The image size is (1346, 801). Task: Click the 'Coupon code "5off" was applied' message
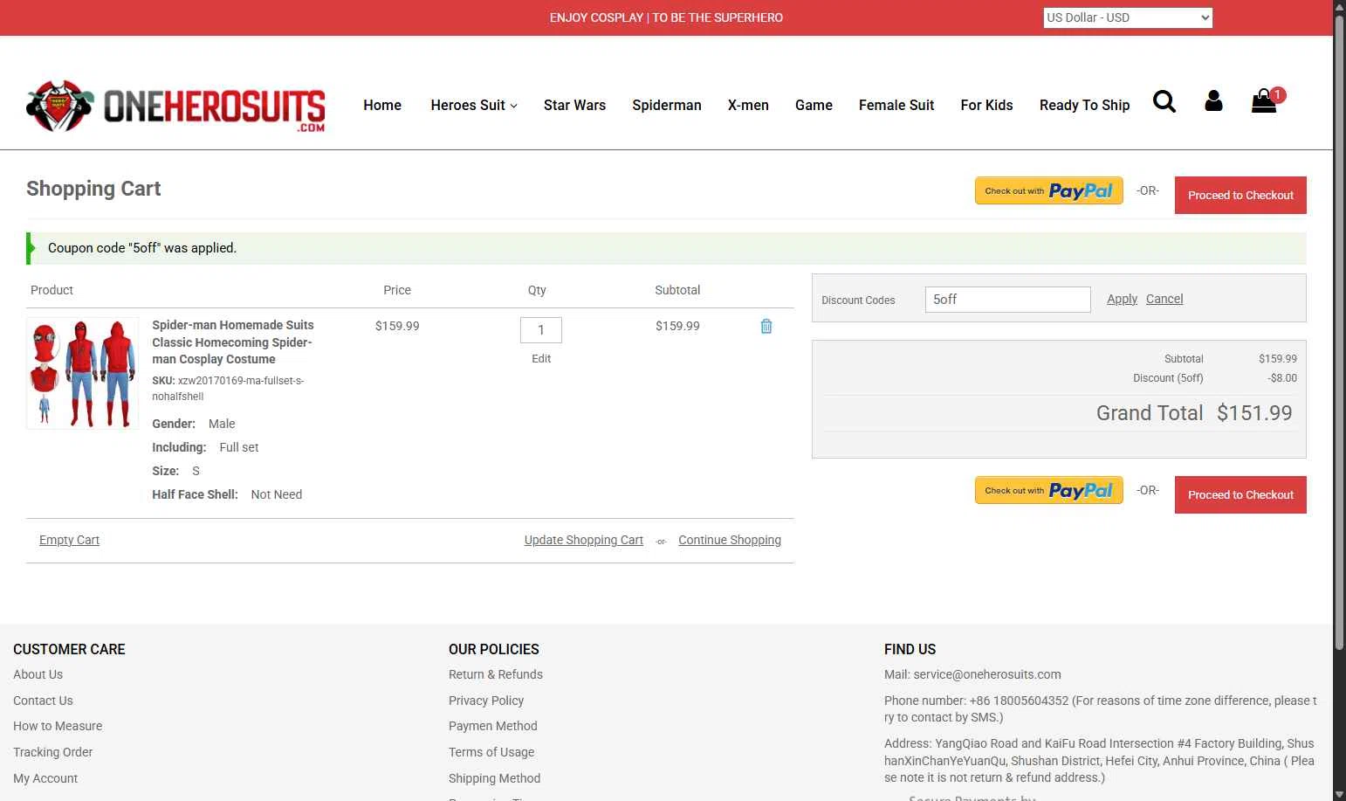click(x=142, y=248)
